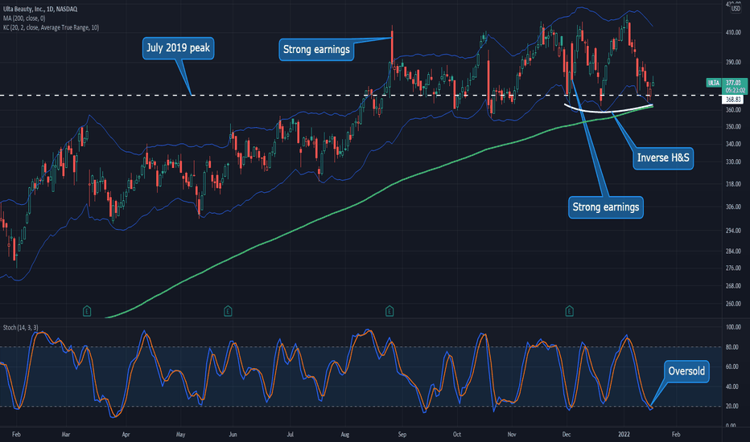
Task: Click the Jul label on time axis
Action: pyautogui.click(x=290, y=434)
